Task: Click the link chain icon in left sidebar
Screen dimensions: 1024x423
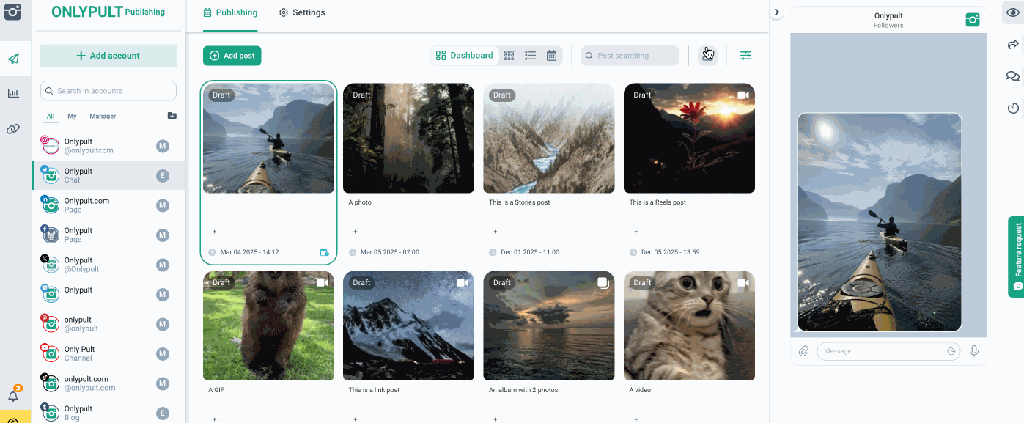Action: click(13, 129)
